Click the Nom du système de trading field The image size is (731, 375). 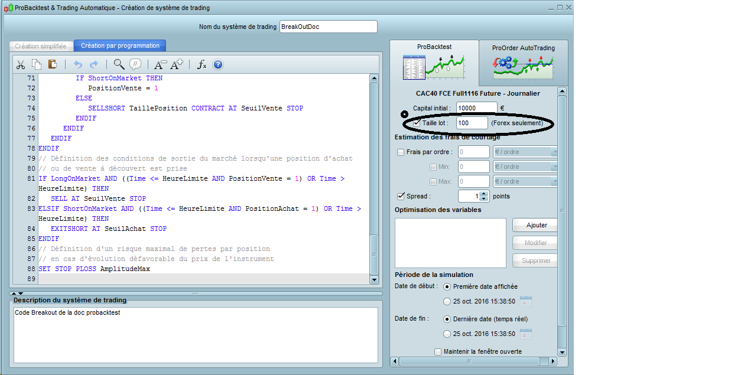[328, 27]
